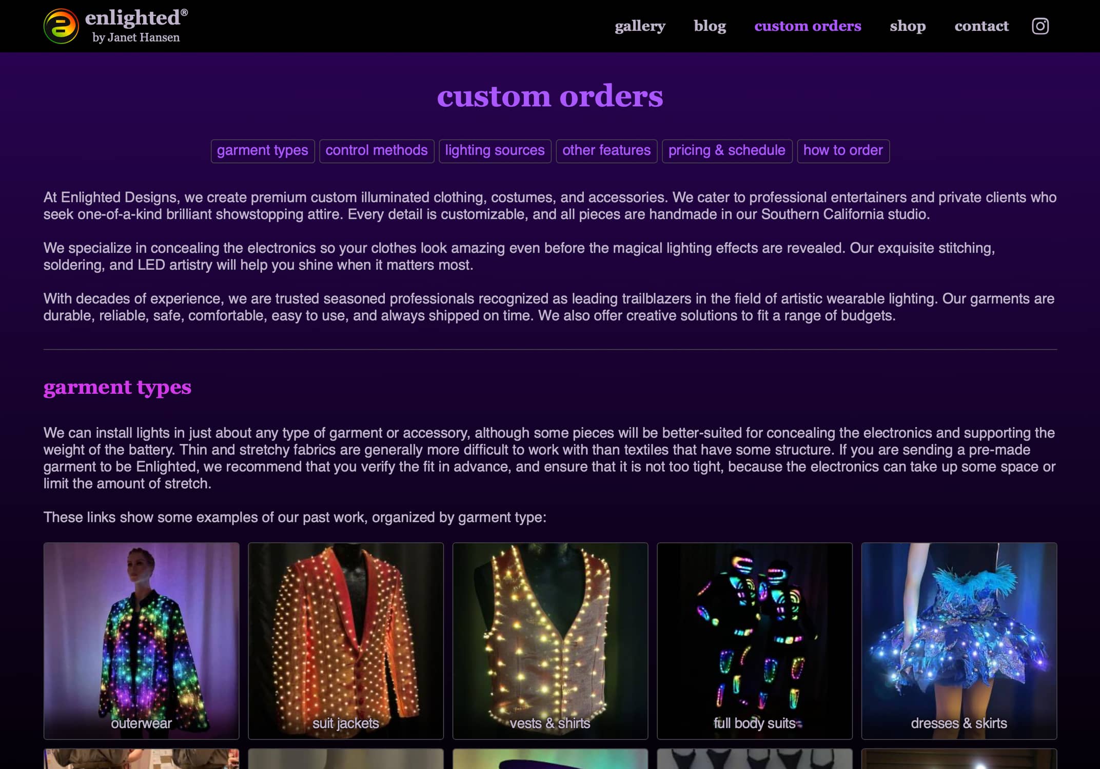Go to how to order section
Screen dimensions: 1100x769
[843, 151]
